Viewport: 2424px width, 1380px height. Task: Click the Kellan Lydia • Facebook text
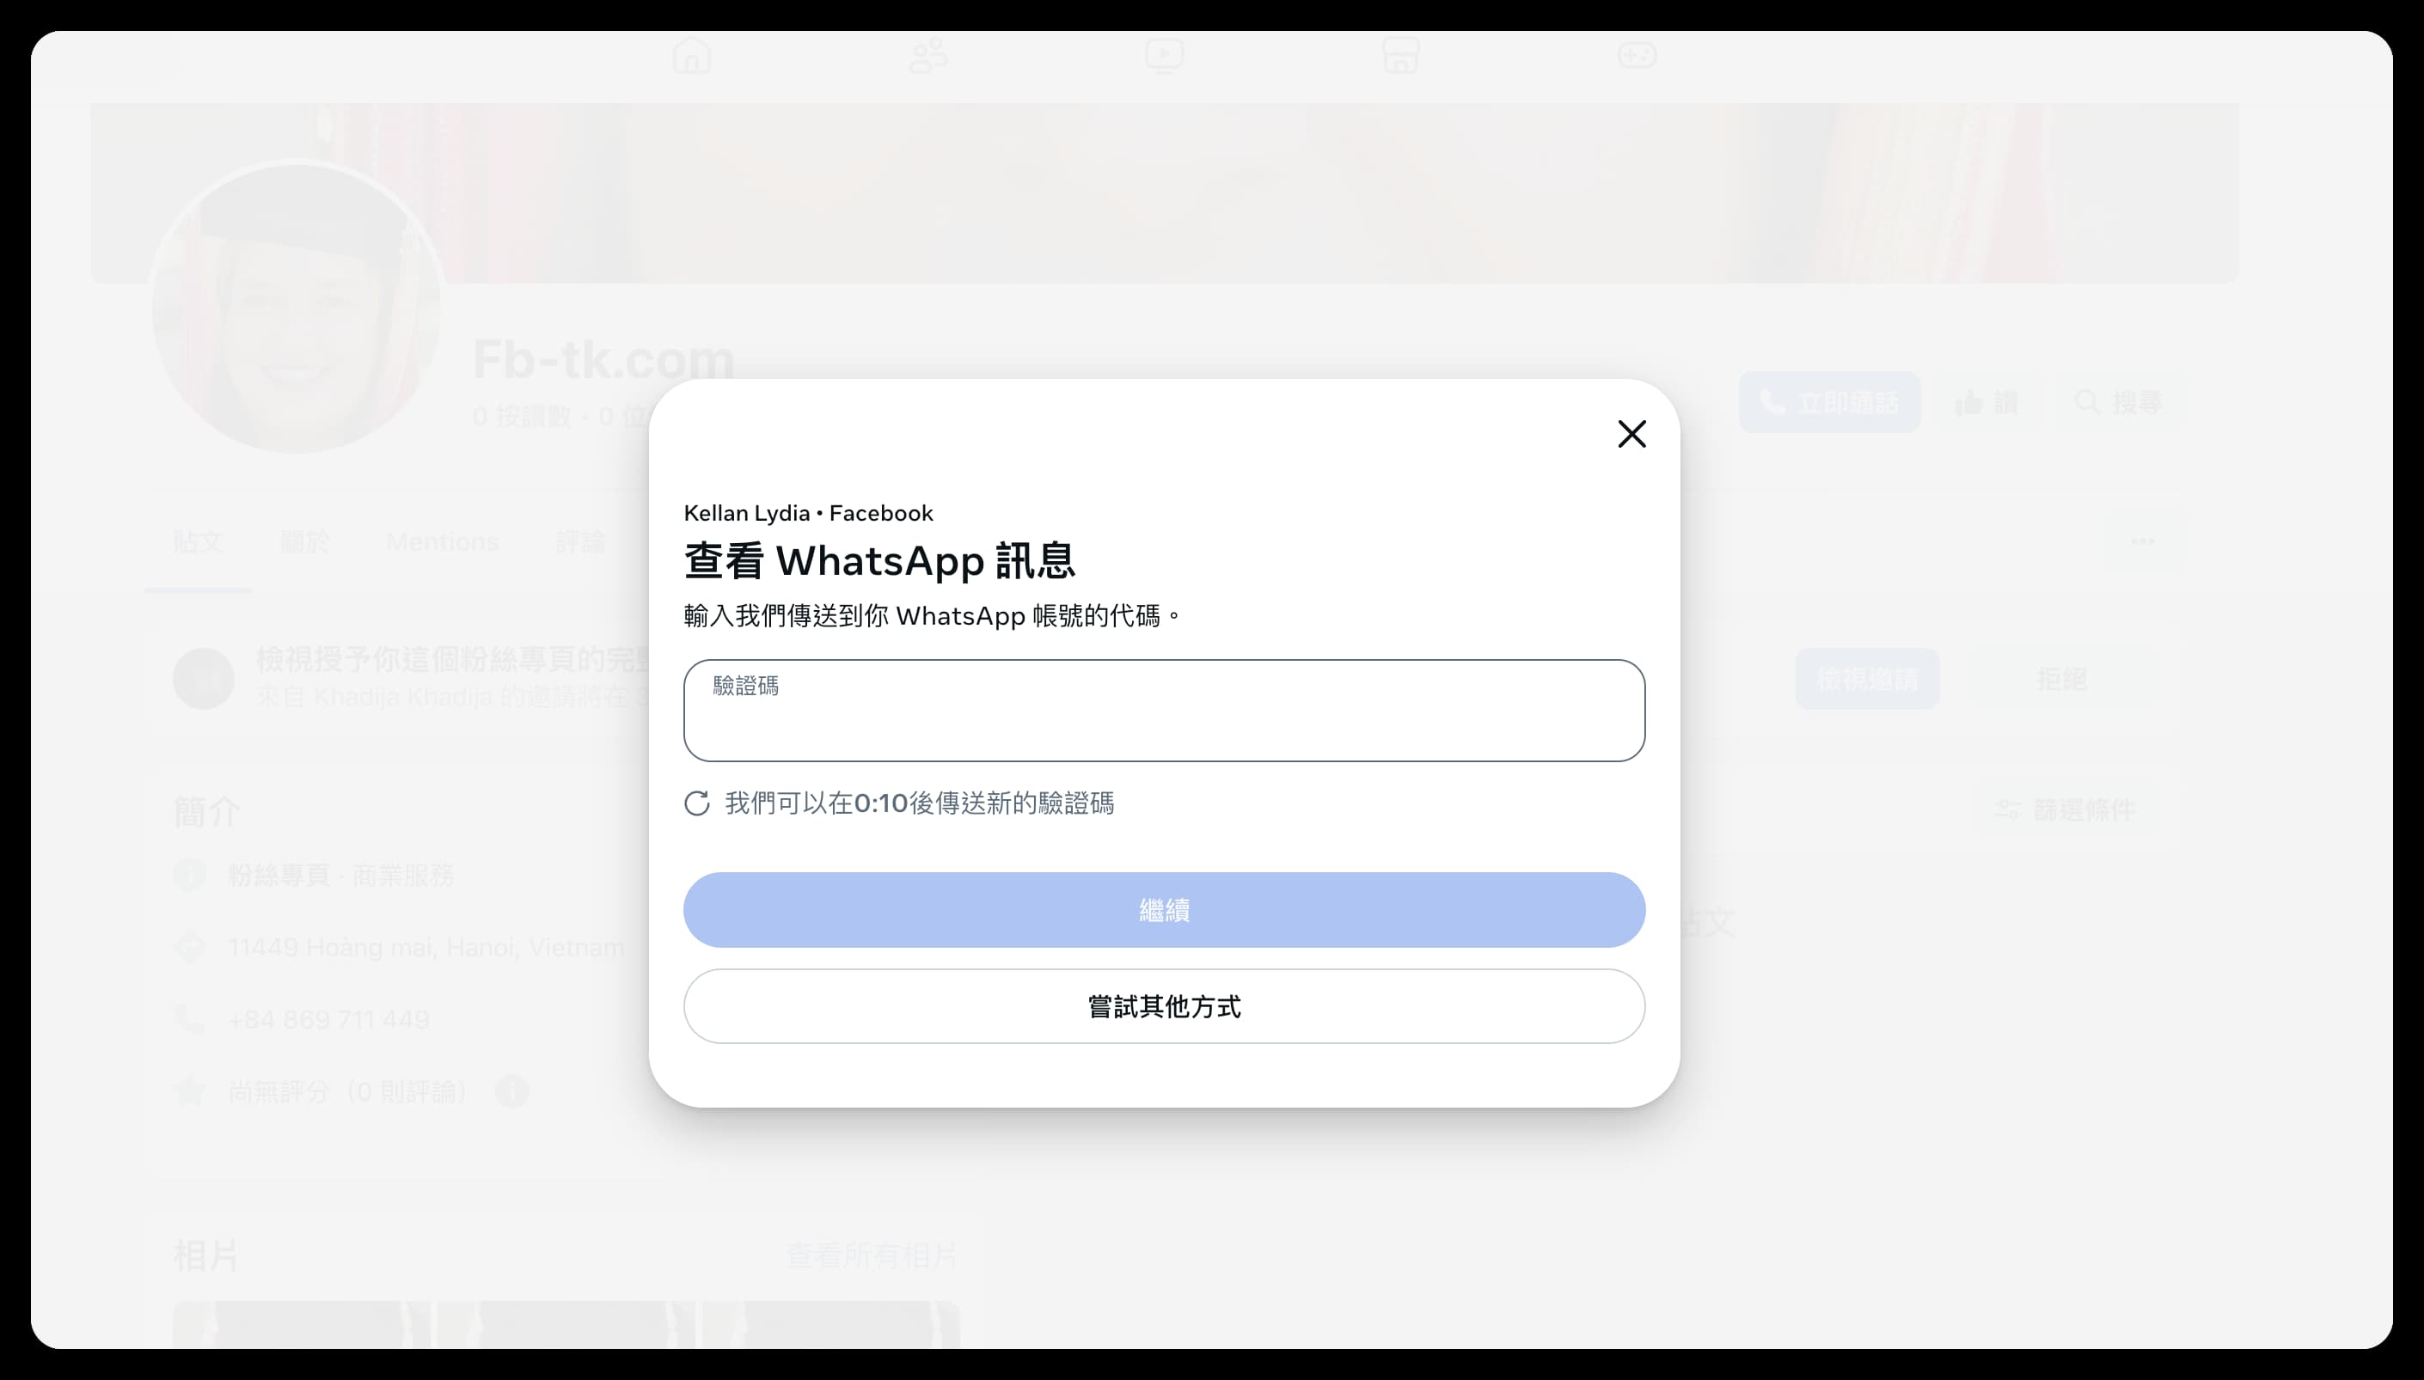point(808,514)
